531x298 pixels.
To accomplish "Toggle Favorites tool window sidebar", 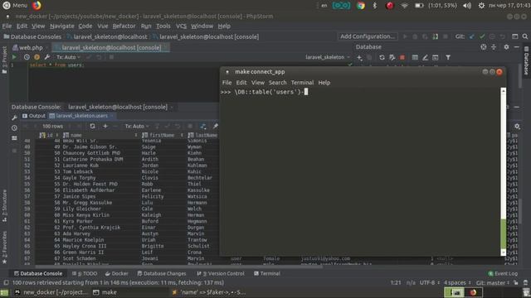I will click(x=4, y=248).
